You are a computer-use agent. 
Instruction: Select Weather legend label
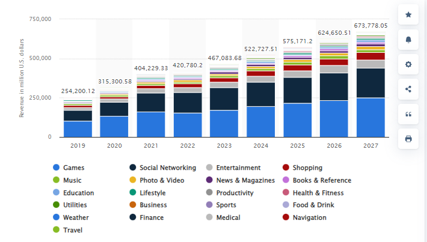pos(76,217)
